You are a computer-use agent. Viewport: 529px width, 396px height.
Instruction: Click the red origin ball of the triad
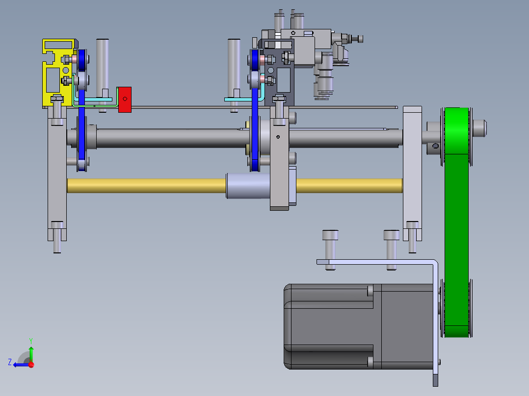(31, 365)
